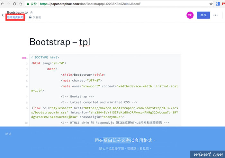Click the <!DOCTYPE html> code line
The width and height of the screenshot is (225, 158).
[x=45, y=57]
